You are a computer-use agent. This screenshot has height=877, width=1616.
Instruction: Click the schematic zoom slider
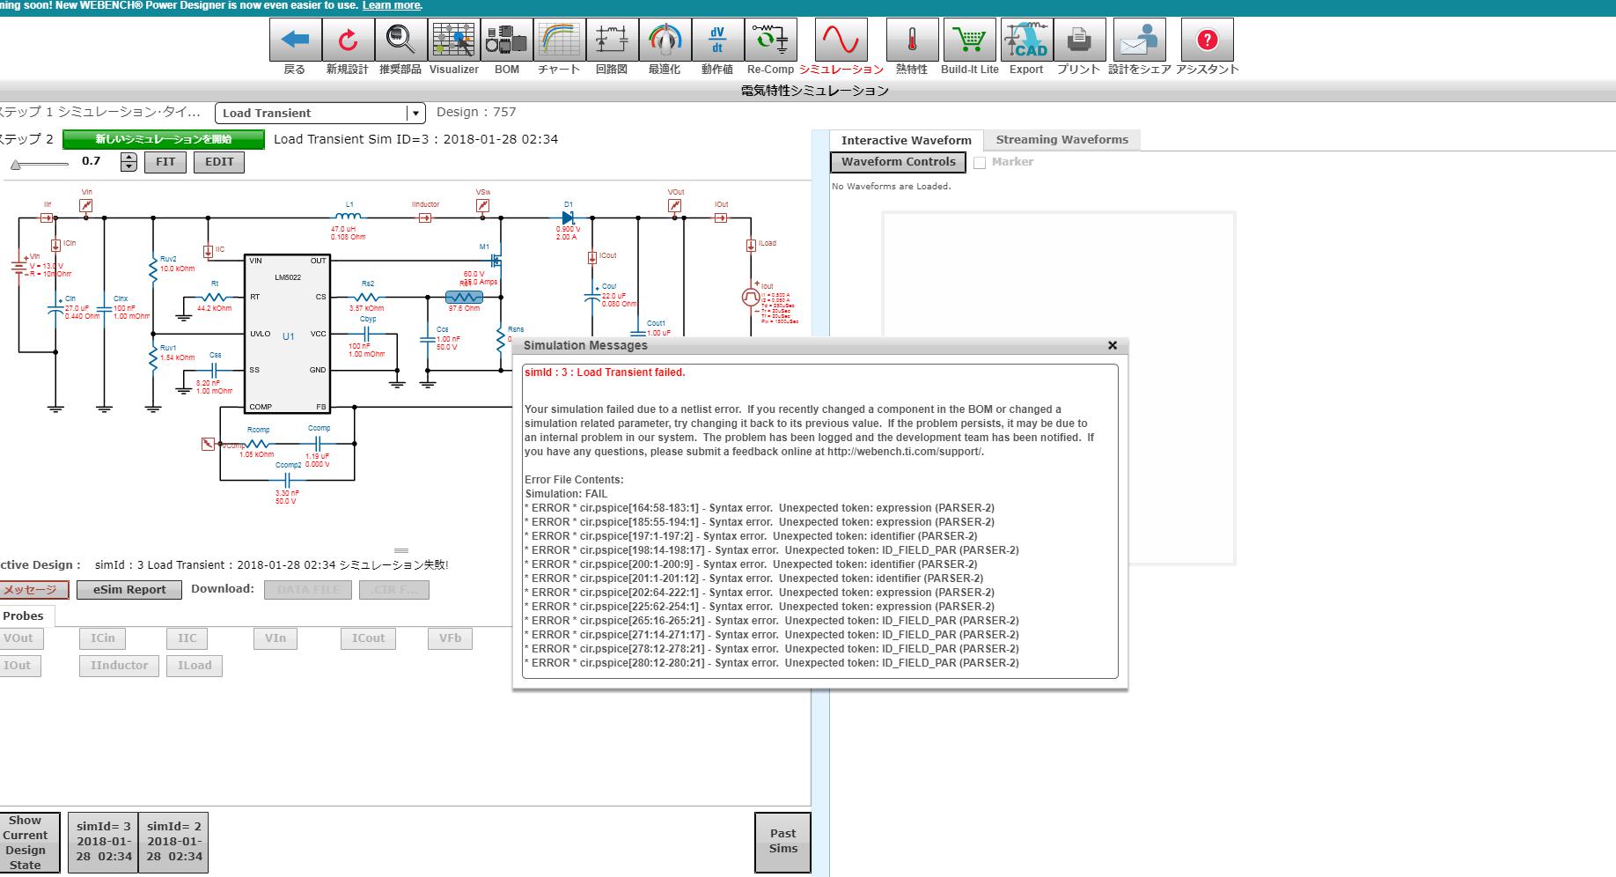(x=40, y=165)
